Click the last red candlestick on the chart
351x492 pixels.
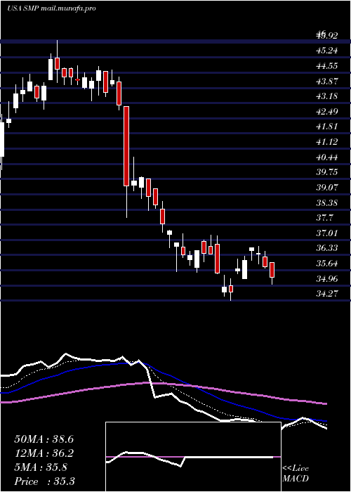(x=272, y=270)
